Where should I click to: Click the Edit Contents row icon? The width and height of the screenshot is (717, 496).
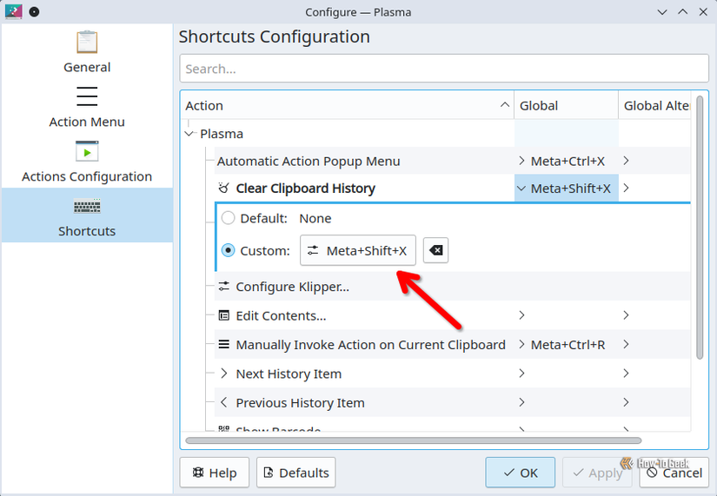(224, 316)
